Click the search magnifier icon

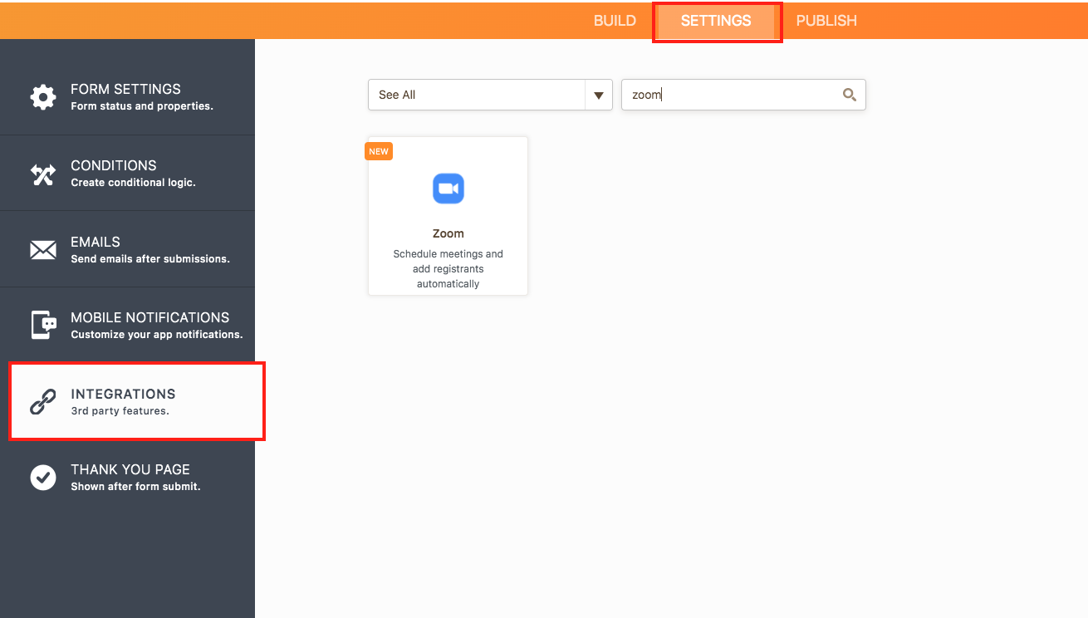850,95
